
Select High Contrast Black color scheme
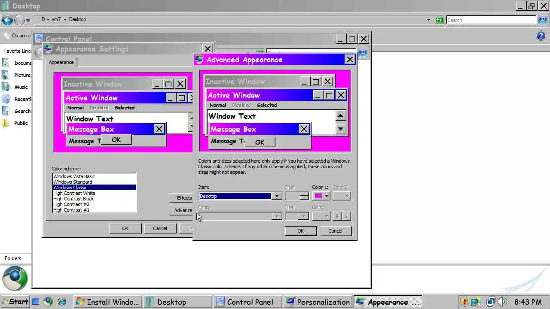pyautogui.click(x=94, y=199)
